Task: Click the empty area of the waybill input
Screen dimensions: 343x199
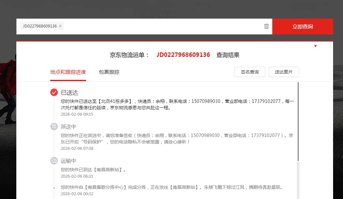Action: coord(160,27)
